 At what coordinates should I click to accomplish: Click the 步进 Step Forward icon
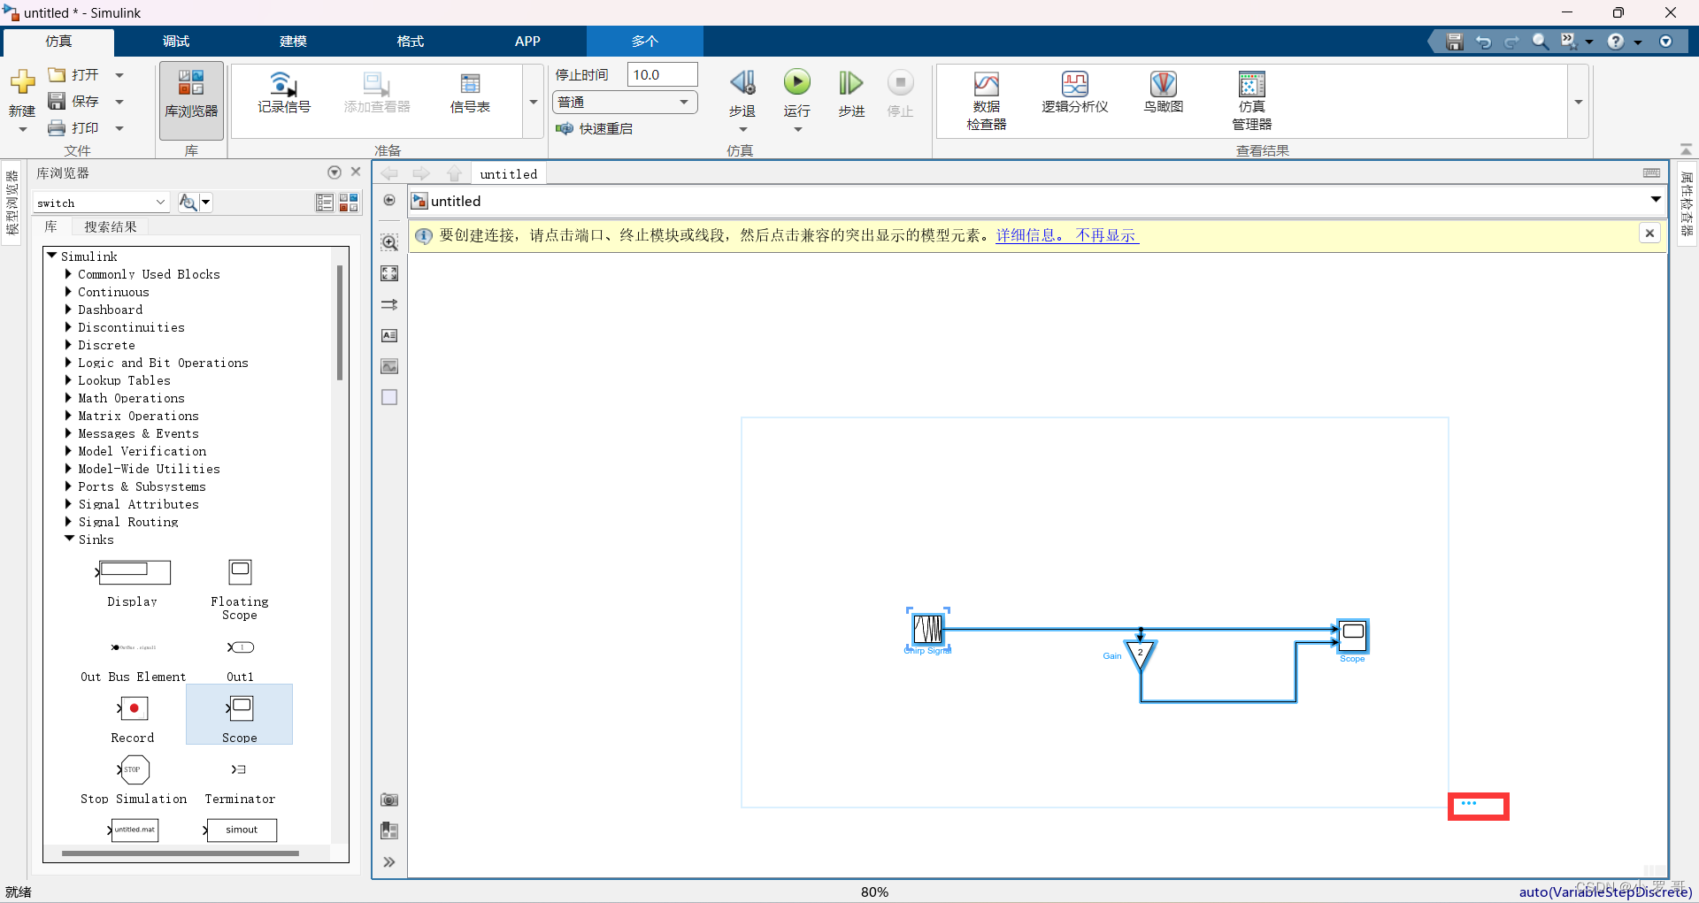click(x=850, y=83)
